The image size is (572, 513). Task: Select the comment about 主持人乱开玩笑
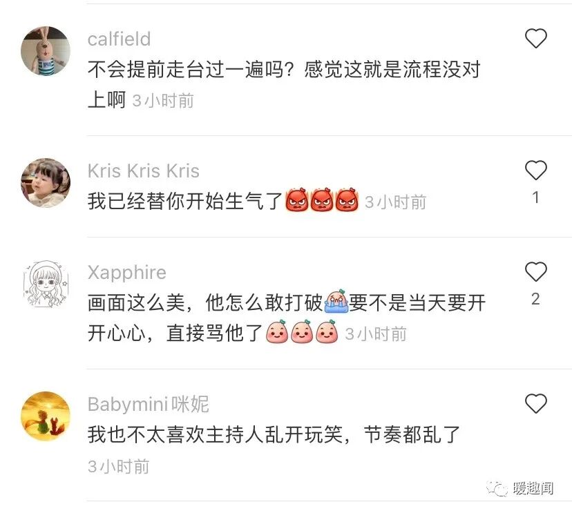274,434
